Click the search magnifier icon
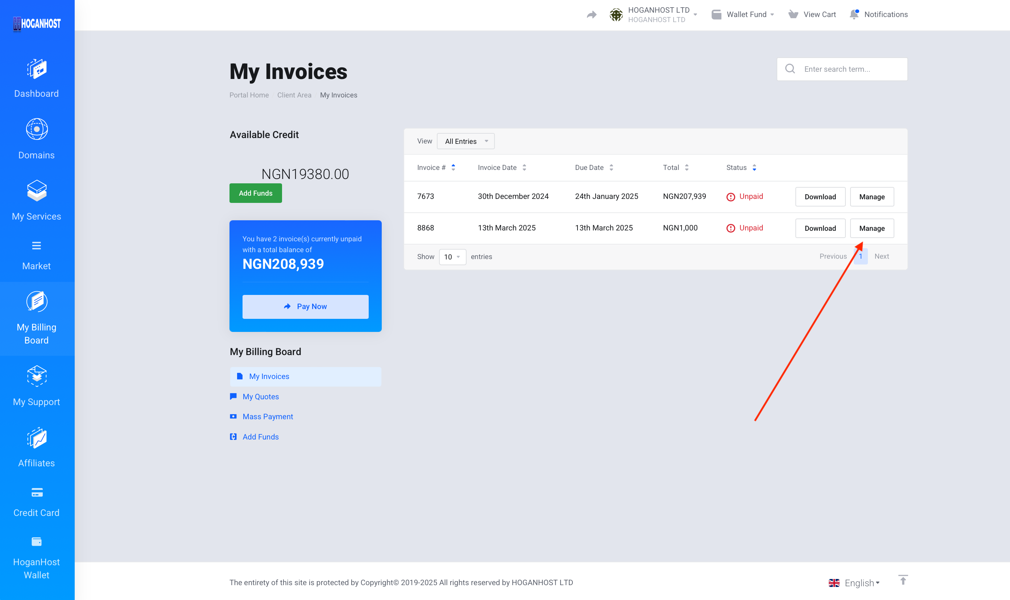 coord(790,69)
